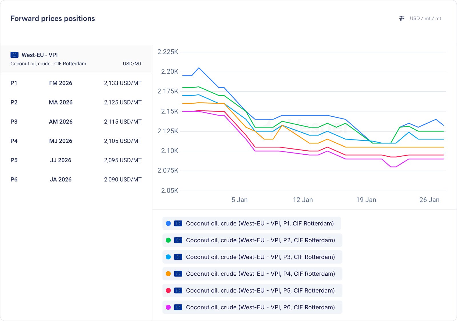Image resolution: width=457 pixels, height=321 pixels.
Task: Click the EU flag in P6 legend
Action: [x=178, y=307]
